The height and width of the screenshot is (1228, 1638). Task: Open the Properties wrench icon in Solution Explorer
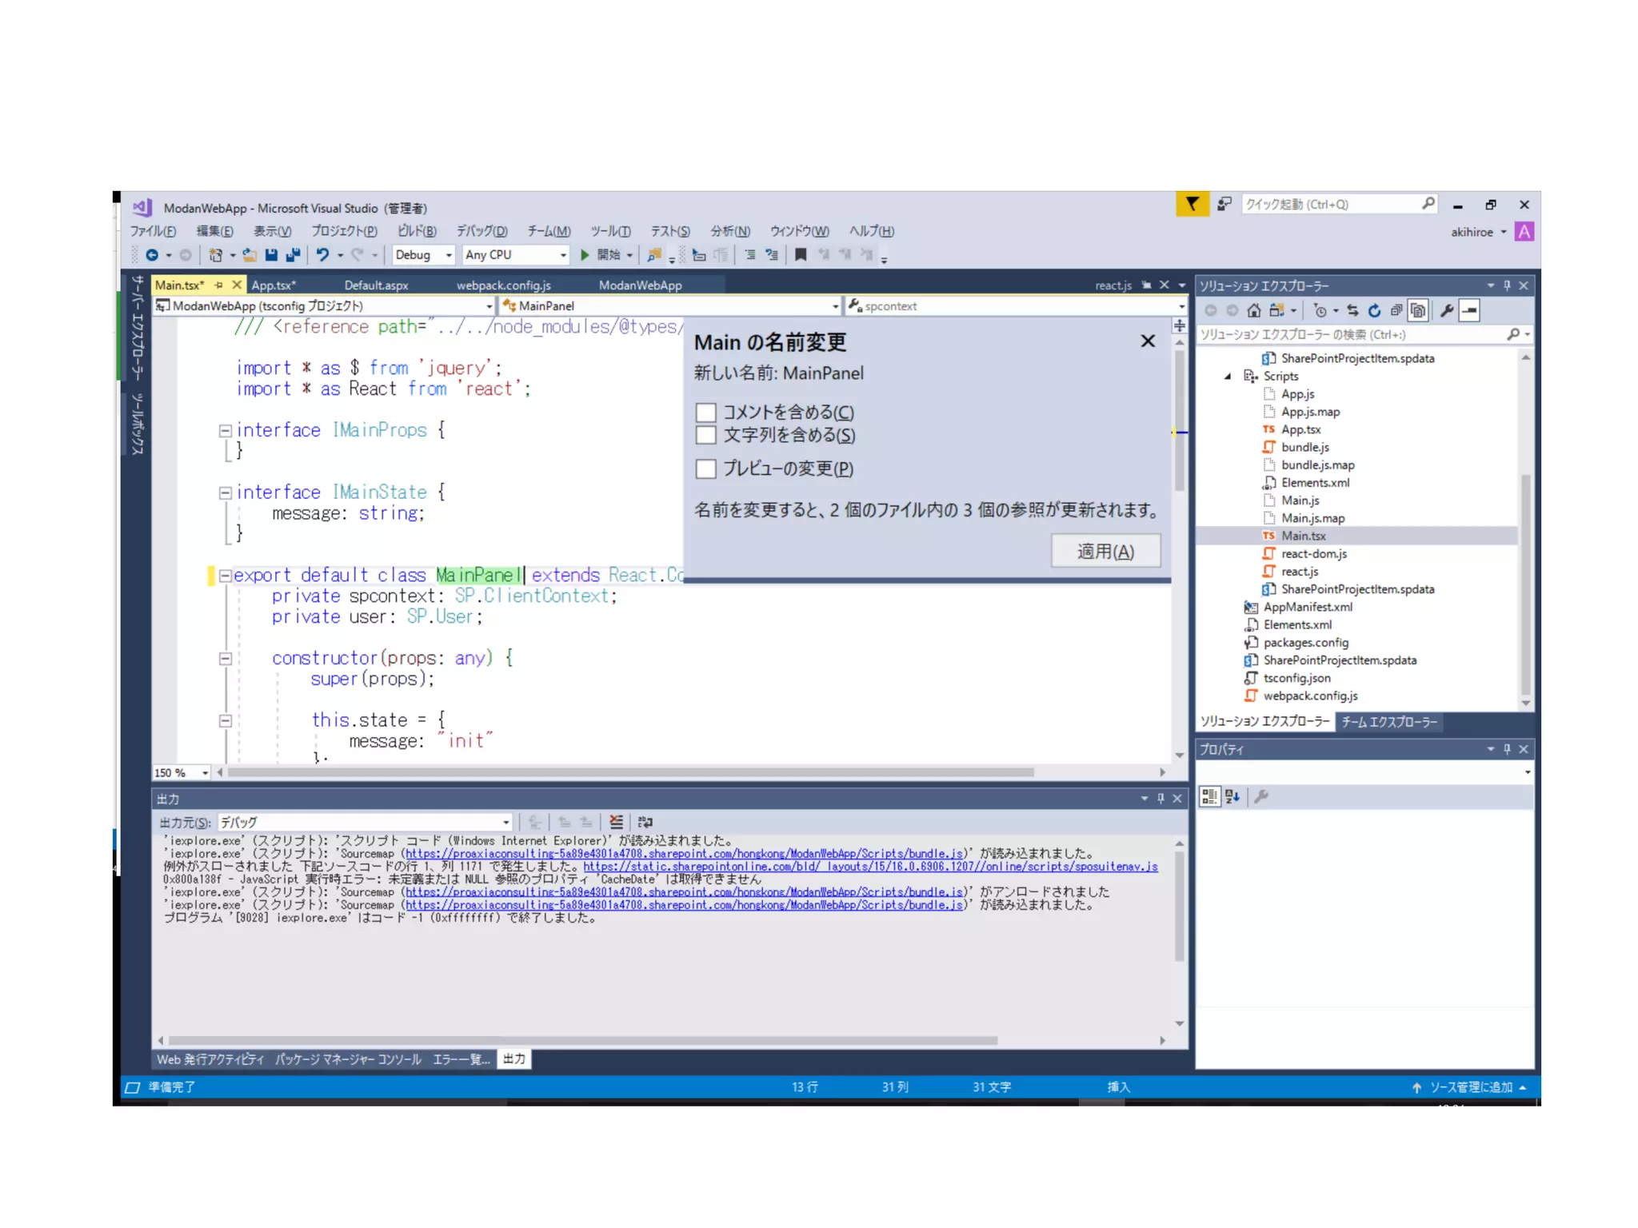click(1446, 310)
